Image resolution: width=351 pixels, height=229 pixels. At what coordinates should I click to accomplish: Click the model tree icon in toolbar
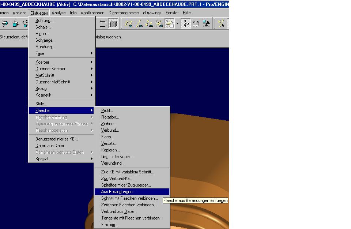pyautogui.click(x=186, y=23)
